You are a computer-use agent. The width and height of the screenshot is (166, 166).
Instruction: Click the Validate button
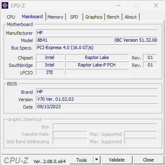[x=117, y=160]
